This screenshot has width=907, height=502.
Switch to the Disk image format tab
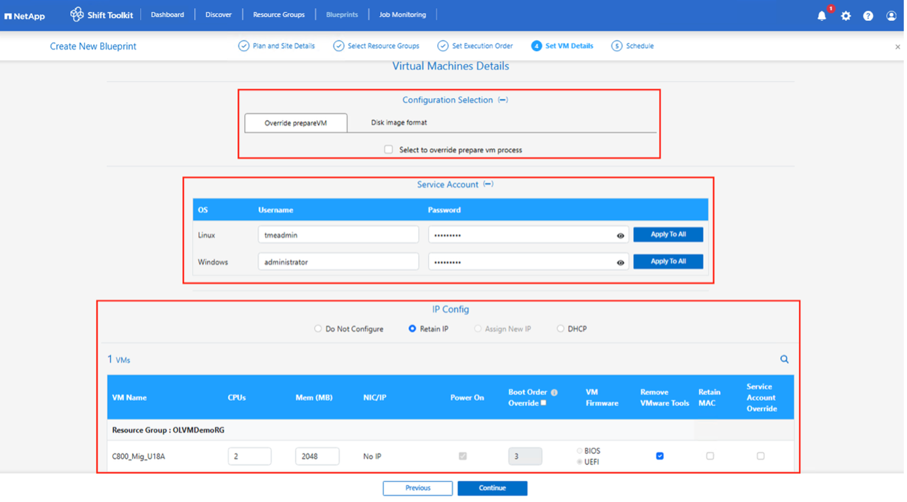[399, 123]
